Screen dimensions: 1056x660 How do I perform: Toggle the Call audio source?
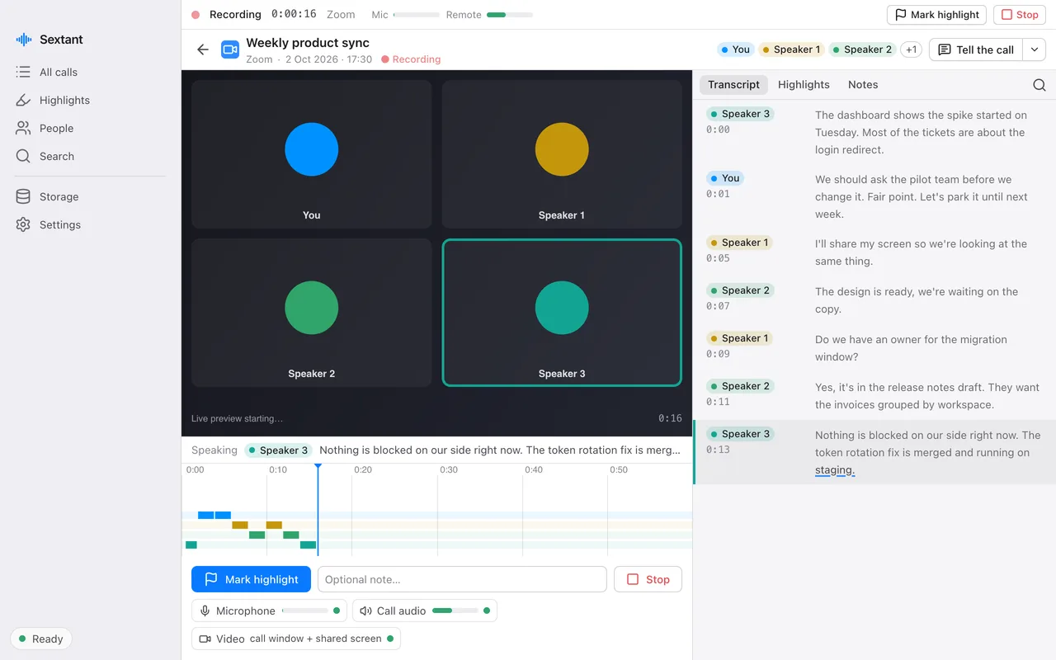(x=425, y=611)
